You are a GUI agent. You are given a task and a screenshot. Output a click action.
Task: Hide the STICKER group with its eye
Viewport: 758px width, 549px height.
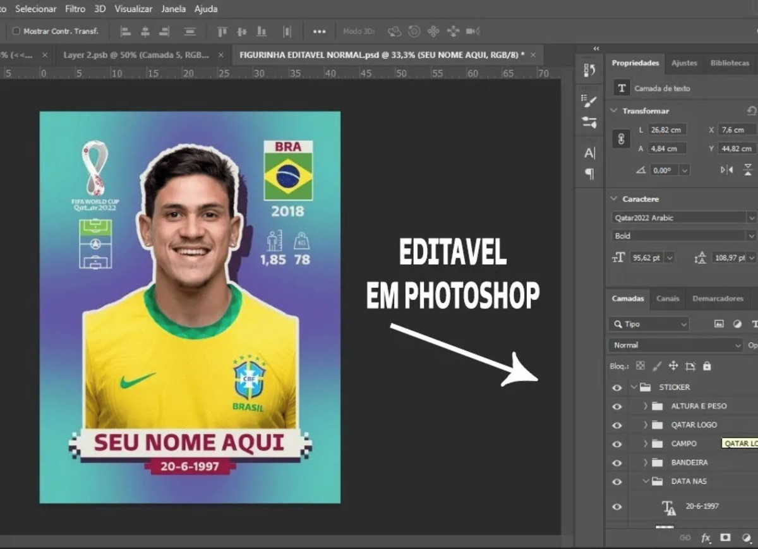click(x=617, y=387)
